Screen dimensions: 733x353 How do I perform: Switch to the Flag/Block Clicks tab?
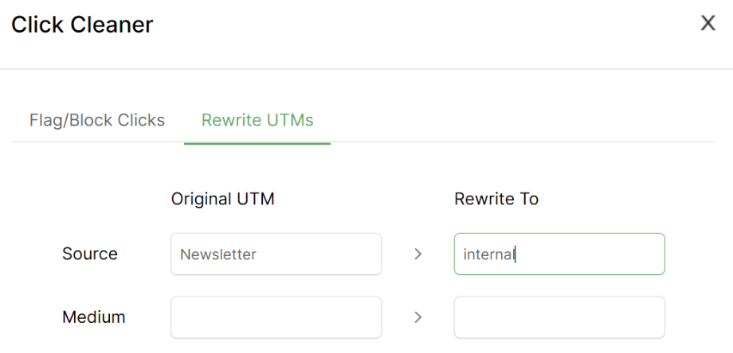(97, 120)
